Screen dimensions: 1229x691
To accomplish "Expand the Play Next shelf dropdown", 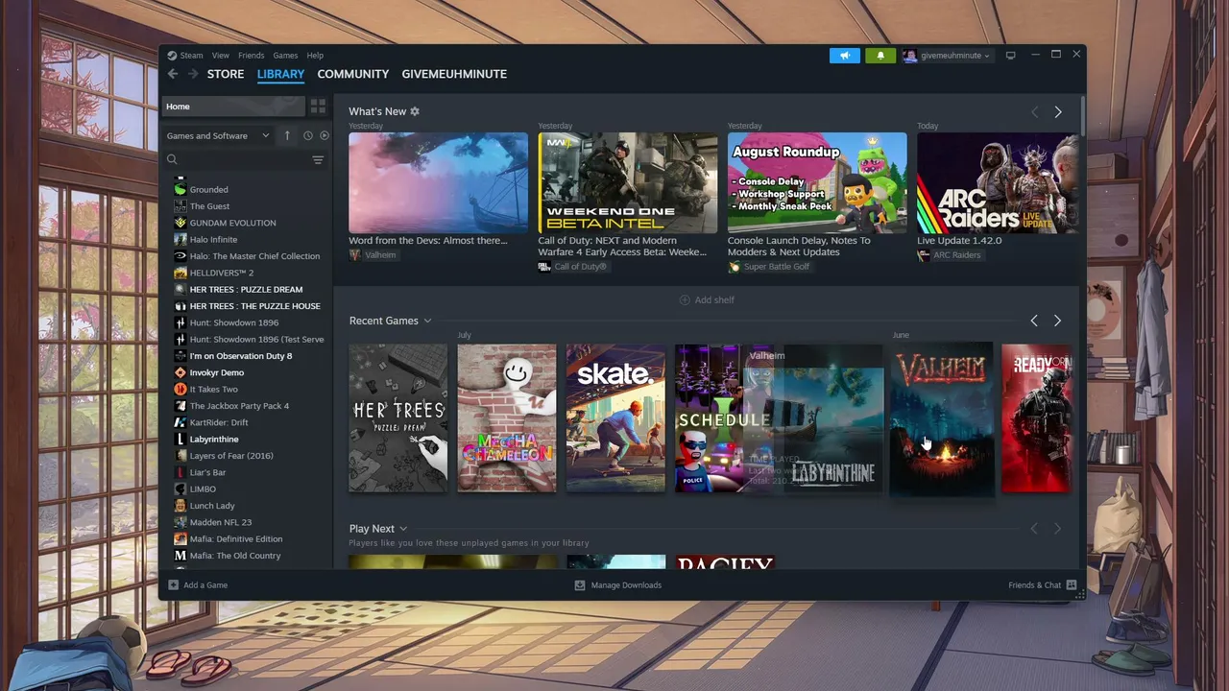I will [403, 529].
